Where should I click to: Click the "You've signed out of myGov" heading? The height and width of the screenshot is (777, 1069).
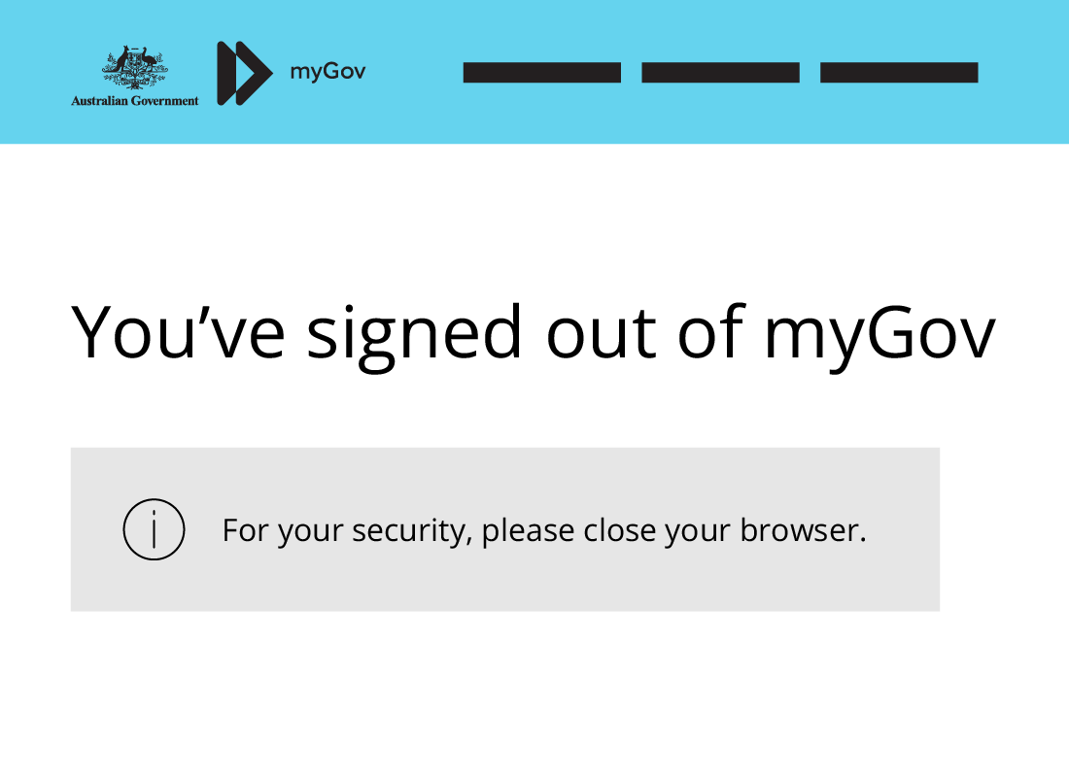[x=533, y=334]
